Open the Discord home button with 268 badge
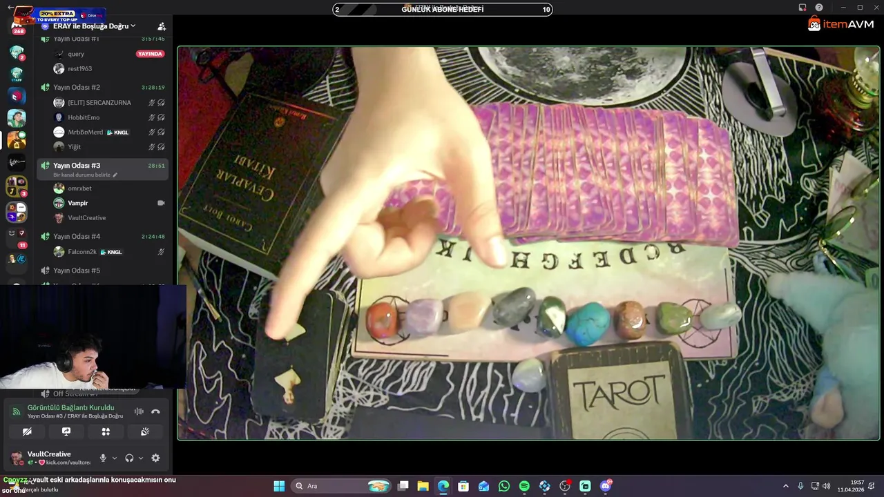The width and height of the screenshot is (884, 497). [17, 26]
